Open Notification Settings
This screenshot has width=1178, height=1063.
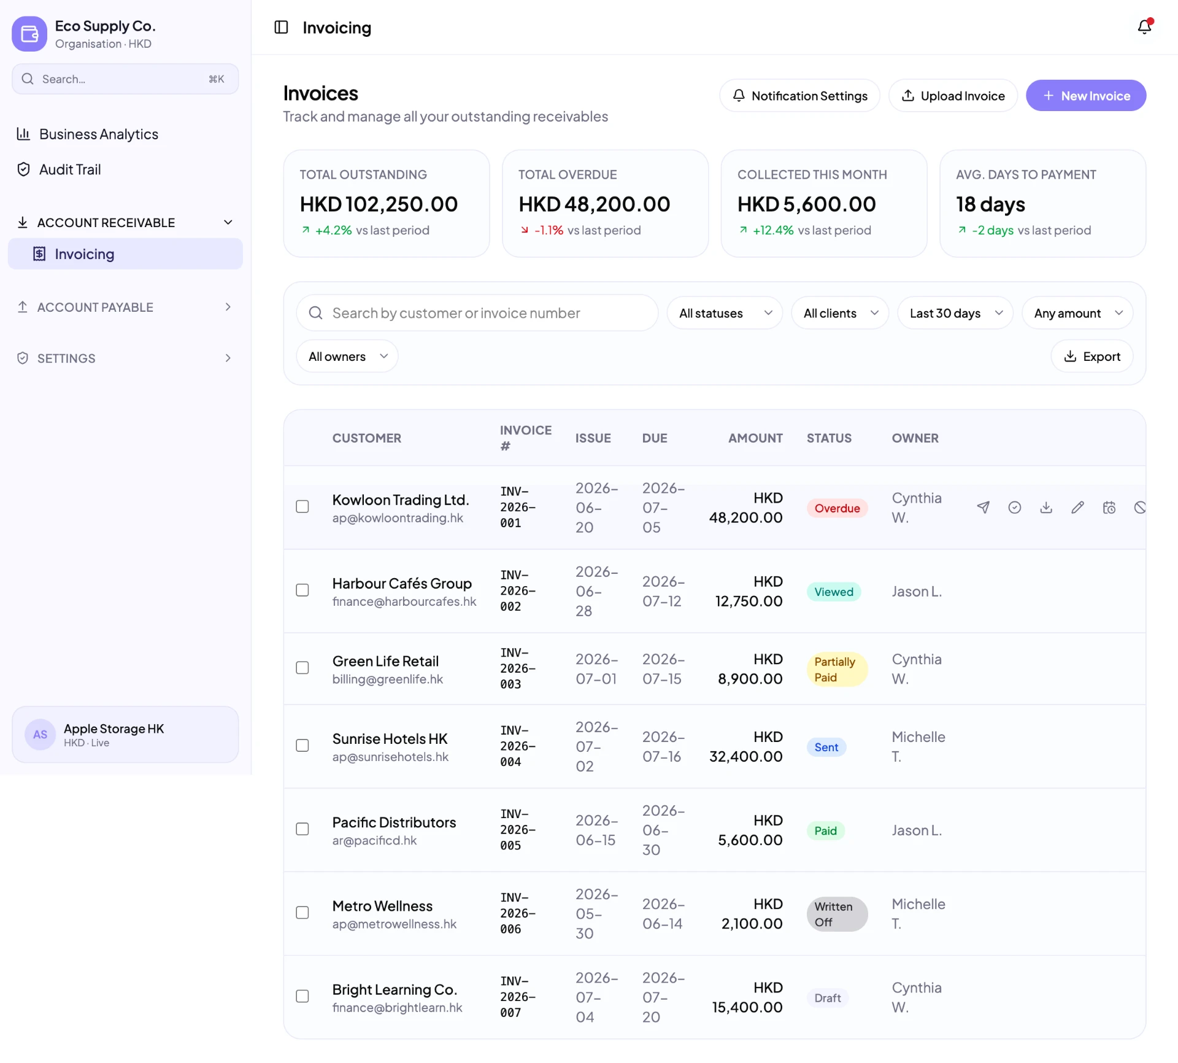click(x=799, y=96)
